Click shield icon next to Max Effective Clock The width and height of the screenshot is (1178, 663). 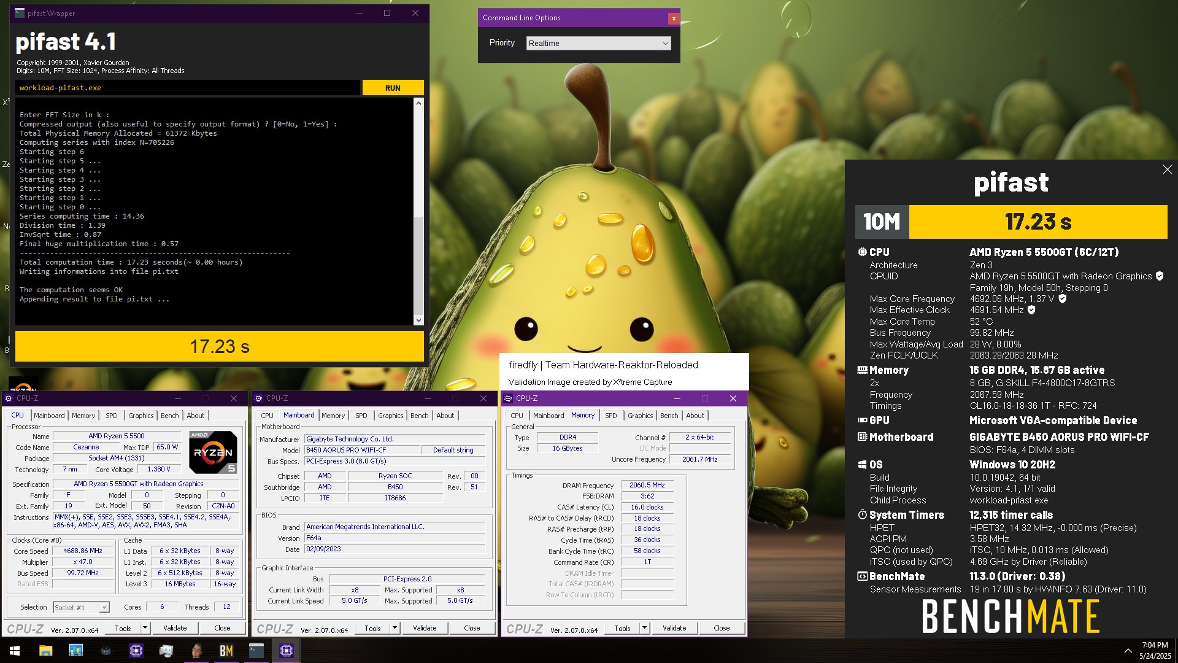pyautogui.click(x=1031, y=310)
